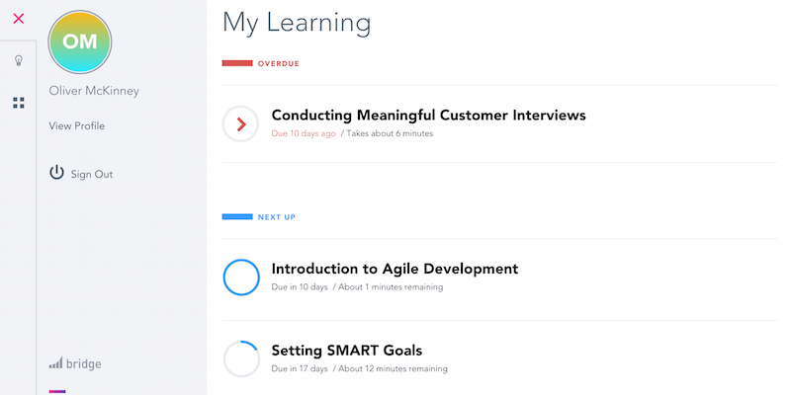
Task: Open Conducting Meaningful Customer Interviews course
Action: click(428, 115)
